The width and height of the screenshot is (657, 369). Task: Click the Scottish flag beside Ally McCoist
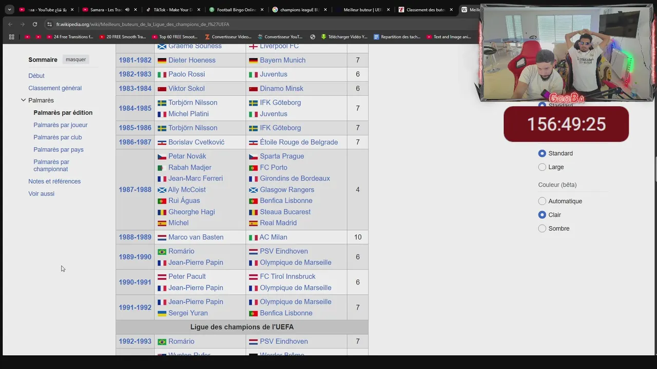(x=162, y=190)
